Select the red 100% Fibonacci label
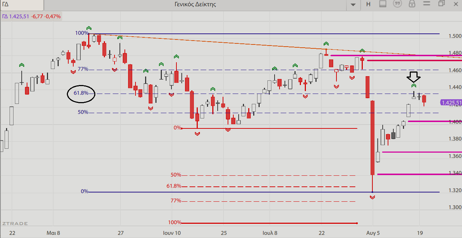462x238 pixels. coord(175,223)
